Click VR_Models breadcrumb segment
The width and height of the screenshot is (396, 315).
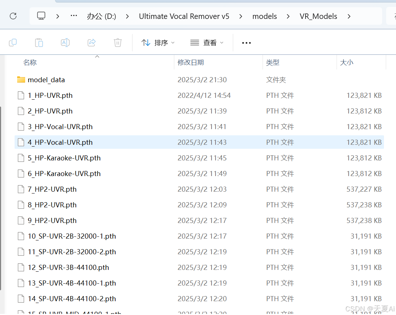[x=318, y=16]
